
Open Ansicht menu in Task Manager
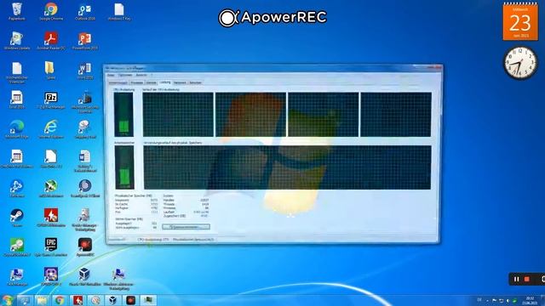pyautogui.click(x=141, y=75)
